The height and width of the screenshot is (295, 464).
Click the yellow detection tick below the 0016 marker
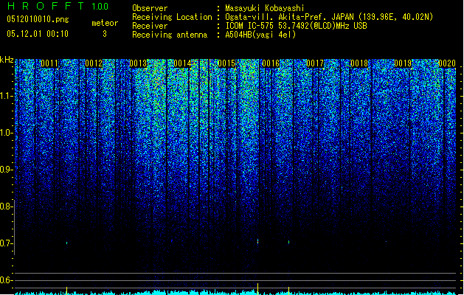coord(258,289)
